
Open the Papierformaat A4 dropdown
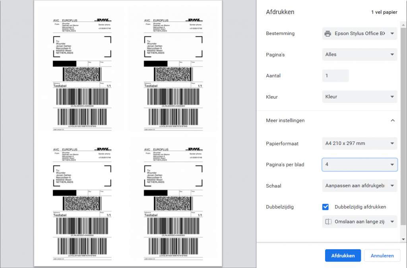359,143
